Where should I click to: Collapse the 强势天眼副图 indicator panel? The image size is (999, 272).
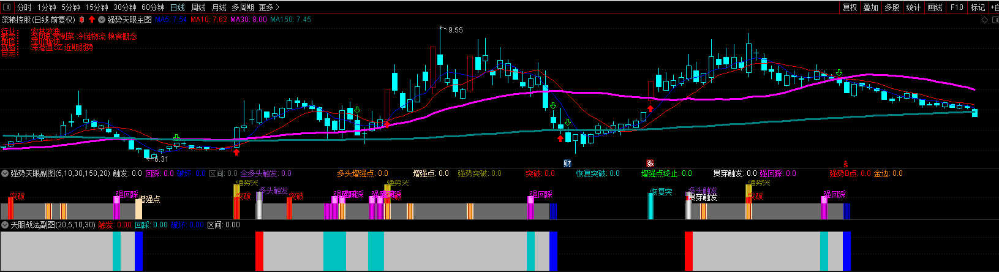[6, 173]
